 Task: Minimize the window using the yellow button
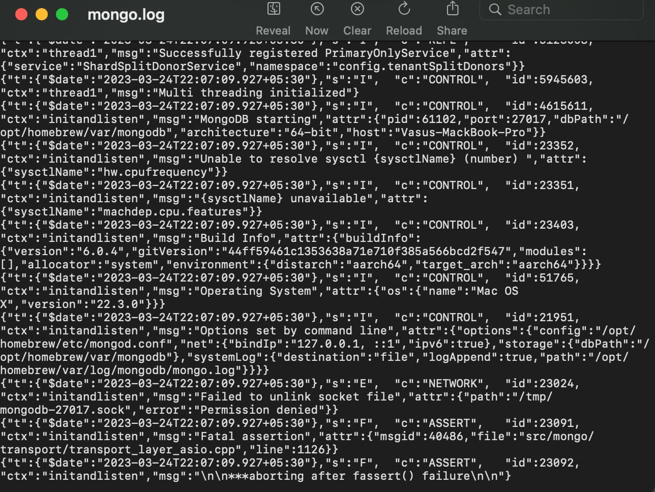pos(42,14)
